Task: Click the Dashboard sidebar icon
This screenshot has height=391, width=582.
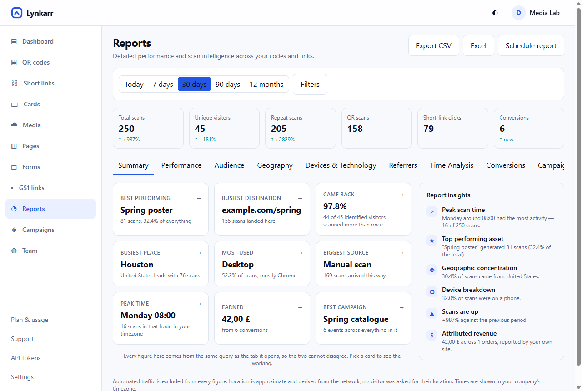Action: 14,41
